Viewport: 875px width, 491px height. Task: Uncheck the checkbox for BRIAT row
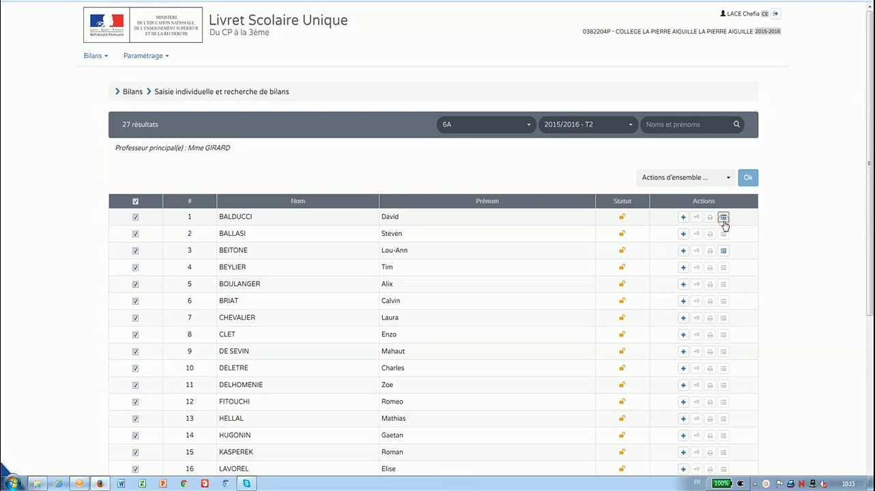(135, 301)
